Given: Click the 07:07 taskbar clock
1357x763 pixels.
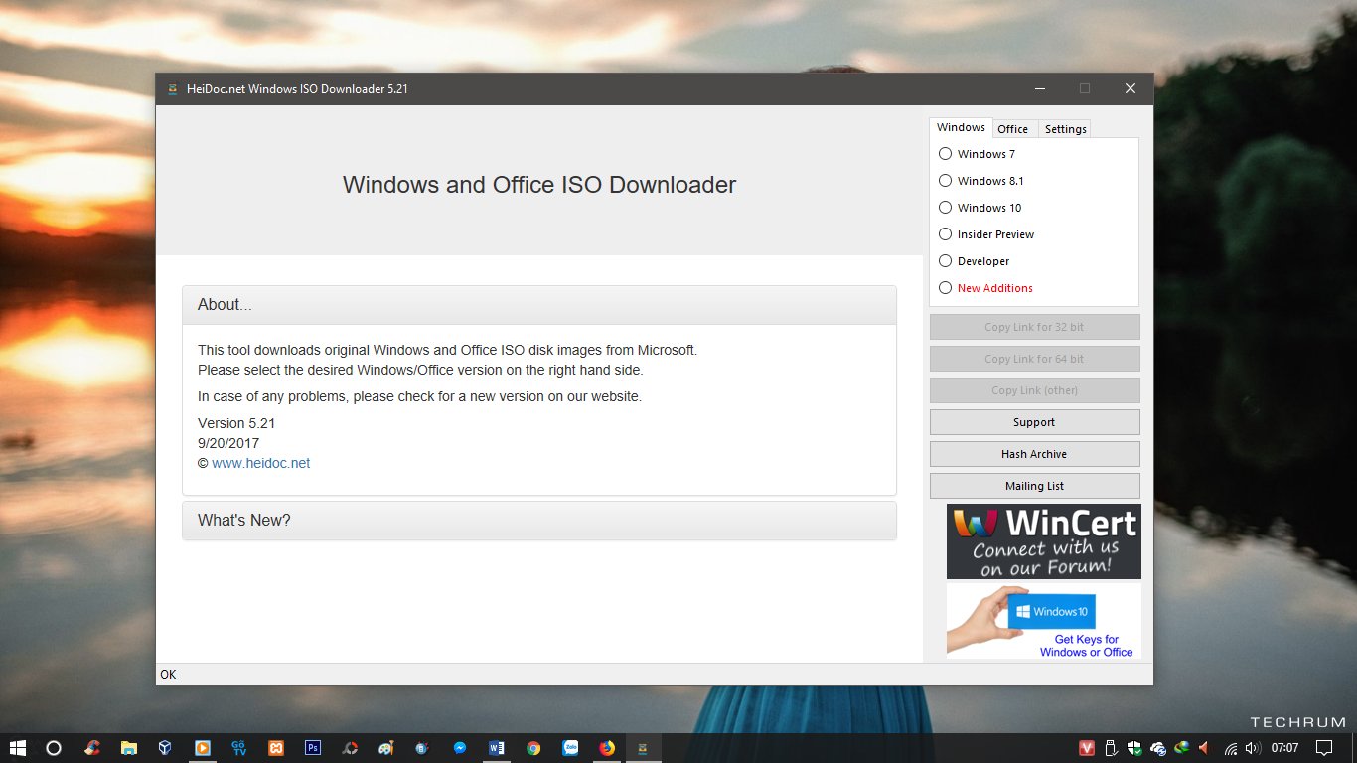Looking at the screenshot, I should click(1285, 748).
